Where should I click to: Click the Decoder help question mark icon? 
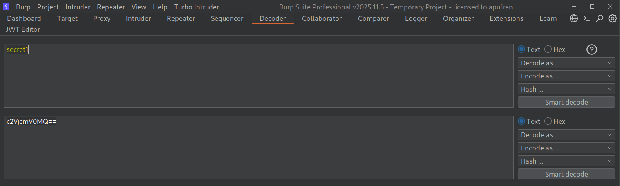tap(592, 49)
